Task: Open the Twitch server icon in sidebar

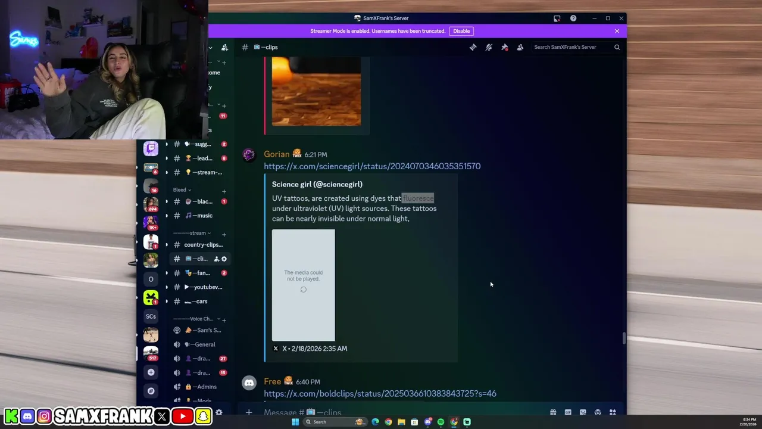Action: (x=151, y=148)
